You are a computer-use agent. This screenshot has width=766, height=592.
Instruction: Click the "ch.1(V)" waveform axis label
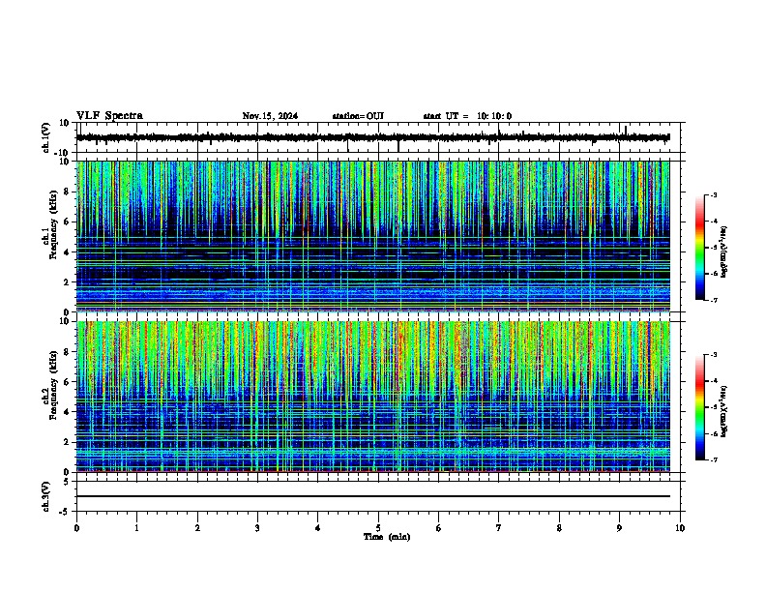point(45,137)
